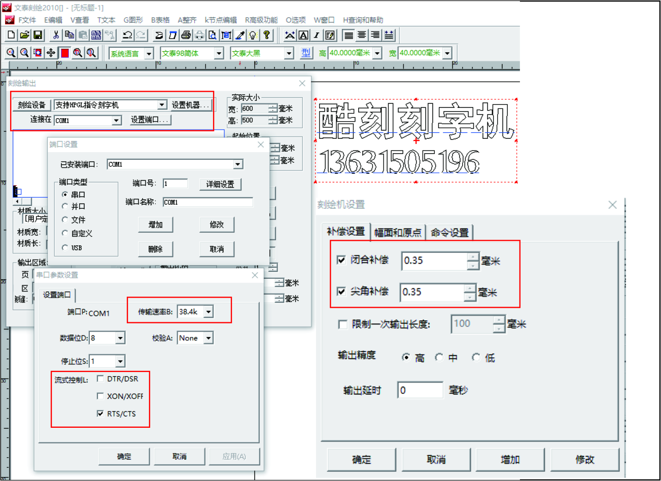Open a file with the folder icon
The width and height of the screenshot is (661, 481).
[24, 35]
